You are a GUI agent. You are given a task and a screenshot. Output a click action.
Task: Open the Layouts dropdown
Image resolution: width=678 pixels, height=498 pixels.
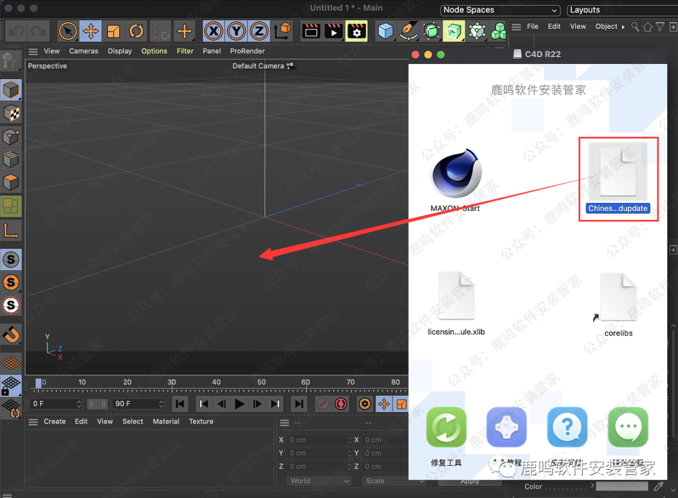(621, 10)
